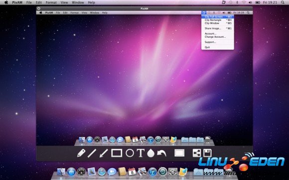Save image using floppy disk icon

[x=207, y=153]
